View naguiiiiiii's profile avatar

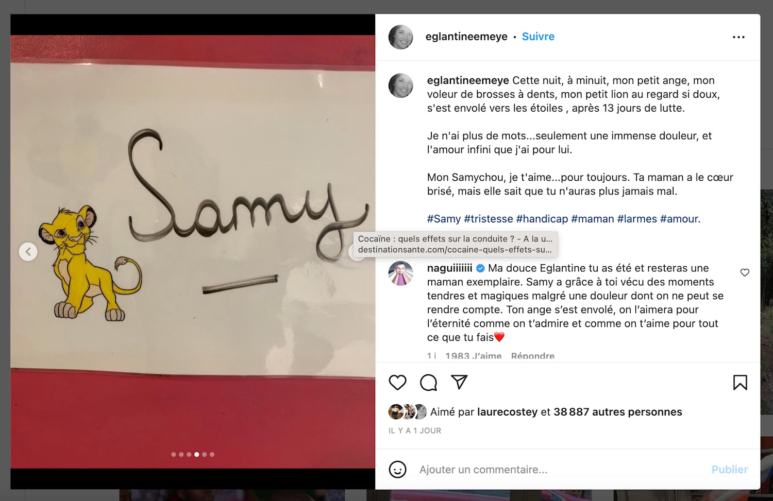point(400,273)
